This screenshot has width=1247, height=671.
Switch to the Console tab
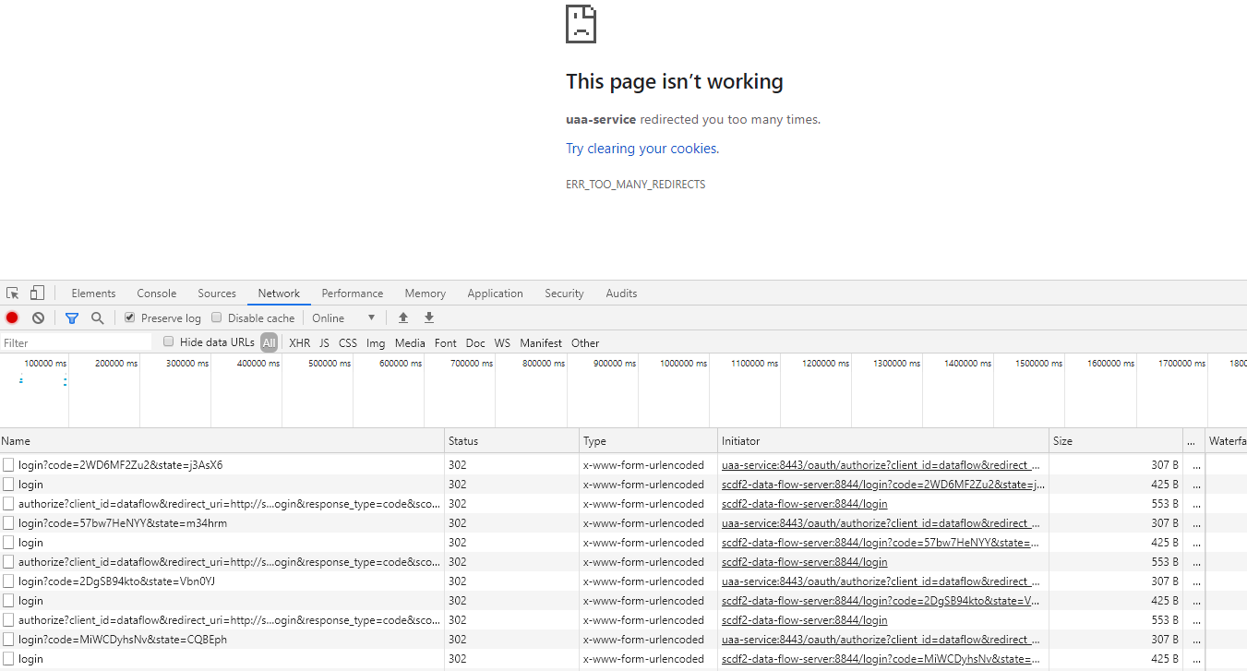click(156, 293)
